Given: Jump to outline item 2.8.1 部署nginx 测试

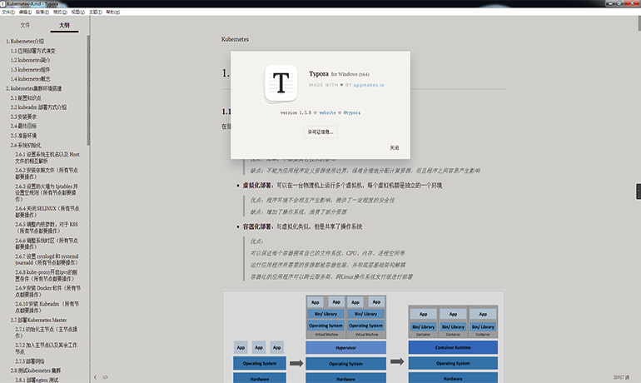Looking at the screenshot, I should click(37, 381).
